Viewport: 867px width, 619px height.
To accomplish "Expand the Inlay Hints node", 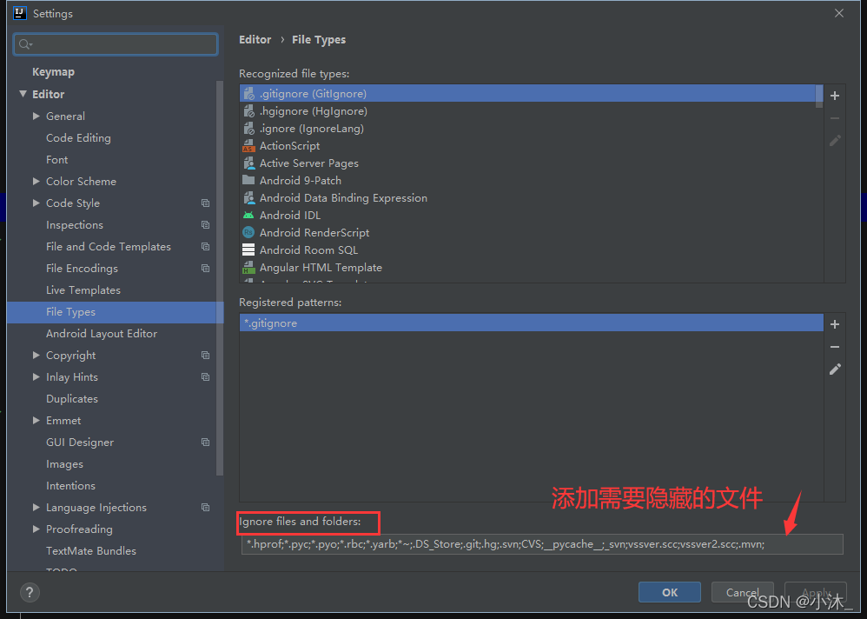I will [36, 376].
